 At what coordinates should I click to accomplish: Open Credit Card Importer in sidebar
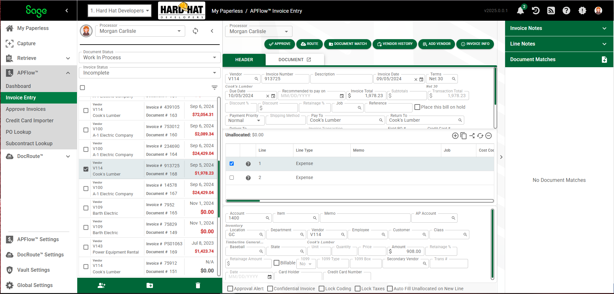point(29,120)
